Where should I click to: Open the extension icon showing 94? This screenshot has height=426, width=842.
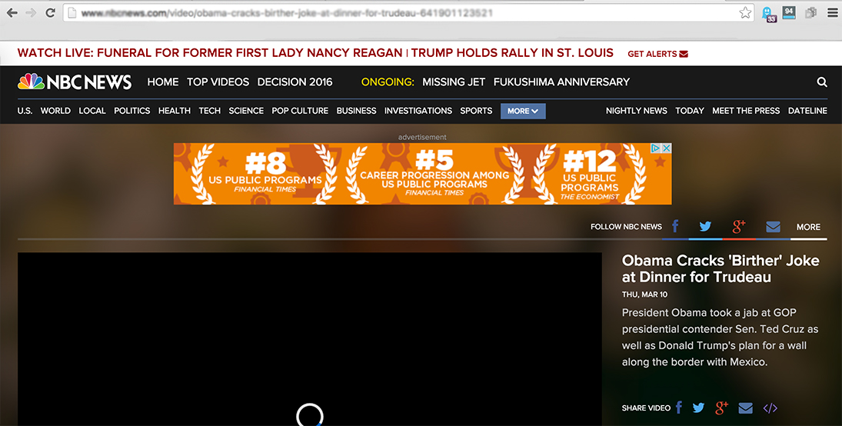[x=789, y=13]
